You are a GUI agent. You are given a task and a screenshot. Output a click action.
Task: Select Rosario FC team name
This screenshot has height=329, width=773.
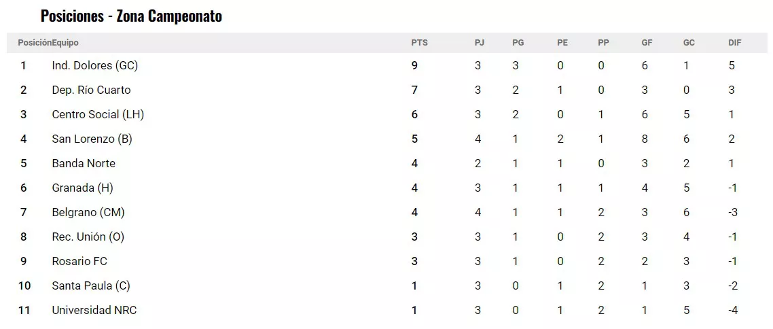pyautogui.click(x=79, y=262)
